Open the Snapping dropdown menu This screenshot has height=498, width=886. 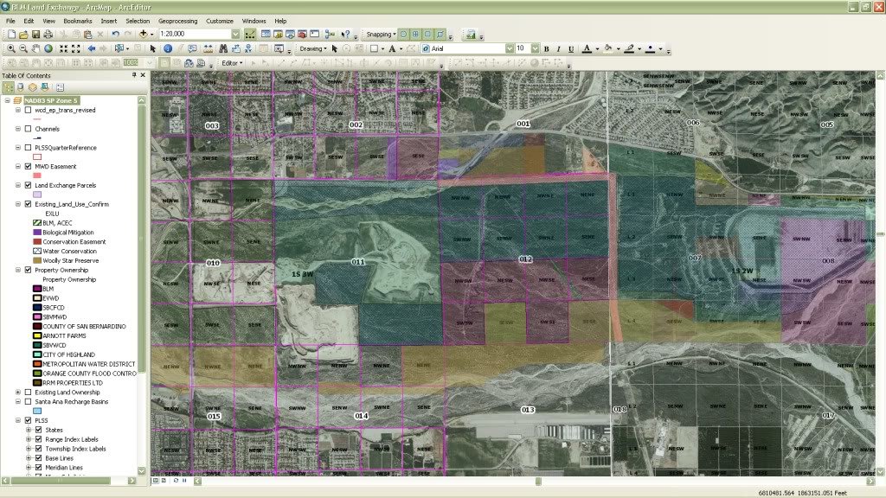[381, 35]
